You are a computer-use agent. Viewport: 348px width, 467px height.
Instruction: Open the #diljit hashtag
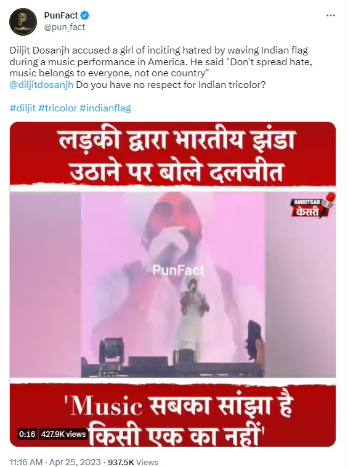tap(23, 108)
